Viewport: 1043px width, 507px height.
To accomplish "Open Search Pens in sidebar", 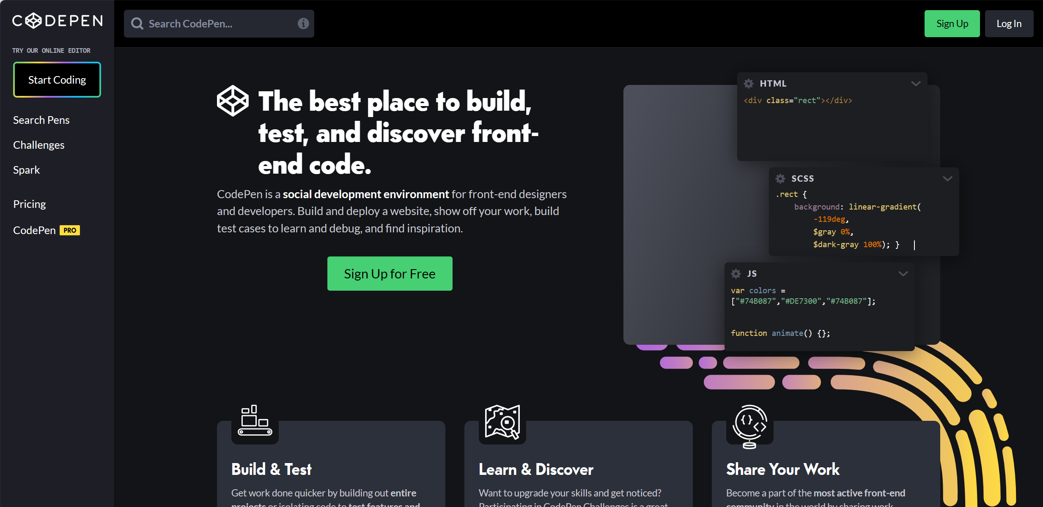I will [x=41, y=120].
